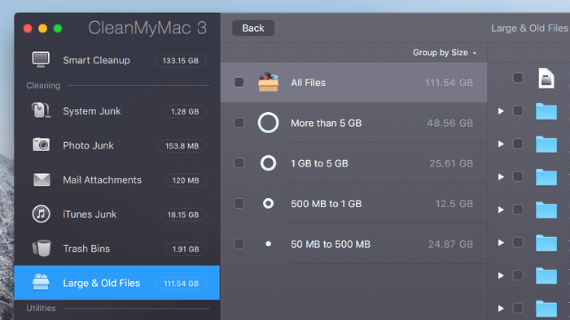Select Large & Old Files sidebar item
This screenshot has width=570, height=320.
pos(117,283)
